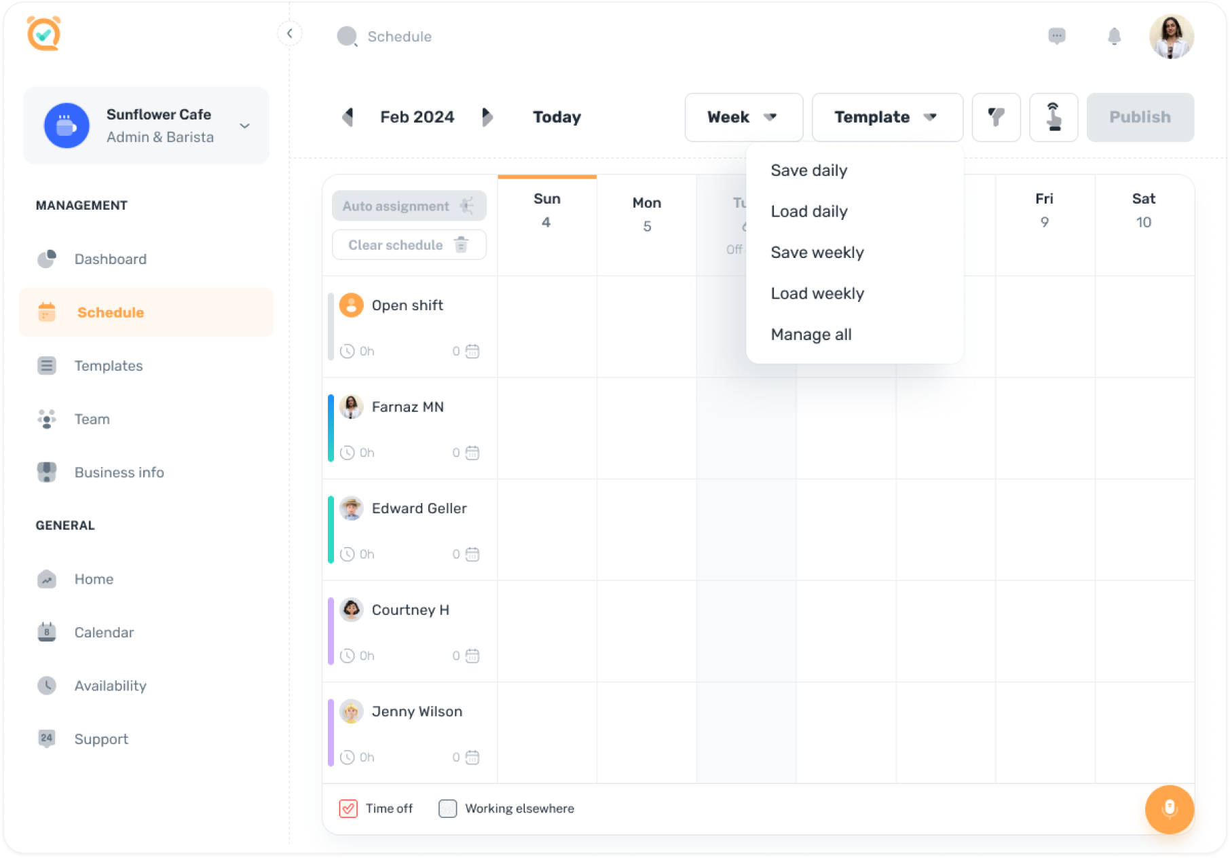Open the Template dropdown menu
The width and height of the screenshot is (1230, 858).
(887, 117)
